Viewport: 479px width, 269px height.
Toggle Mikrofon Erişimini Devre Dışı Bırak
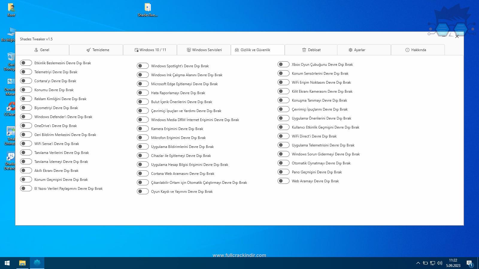click(143, 137)
